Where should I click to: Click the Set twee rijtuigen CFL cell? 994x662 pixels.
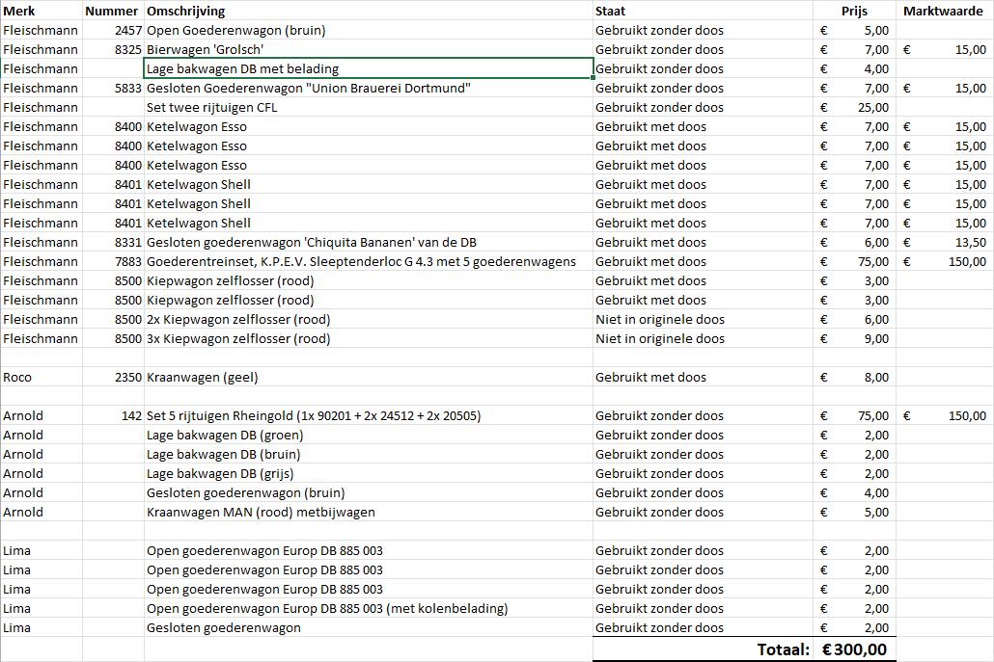pyautogui.click(x=369, y=107)
